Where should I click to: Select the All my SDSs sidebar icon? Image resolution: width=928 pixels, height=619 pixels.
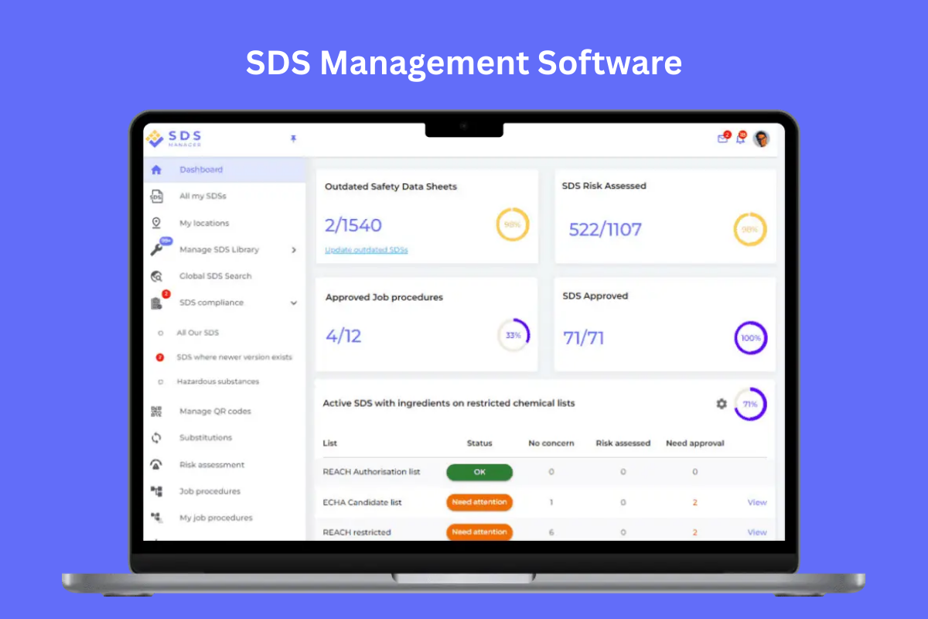tap(159, 196)
